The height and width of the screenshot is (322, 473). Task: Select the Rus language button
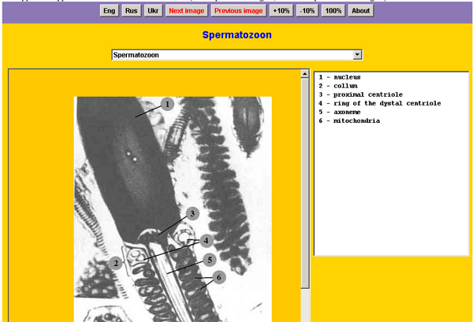(x=132, y=11)
